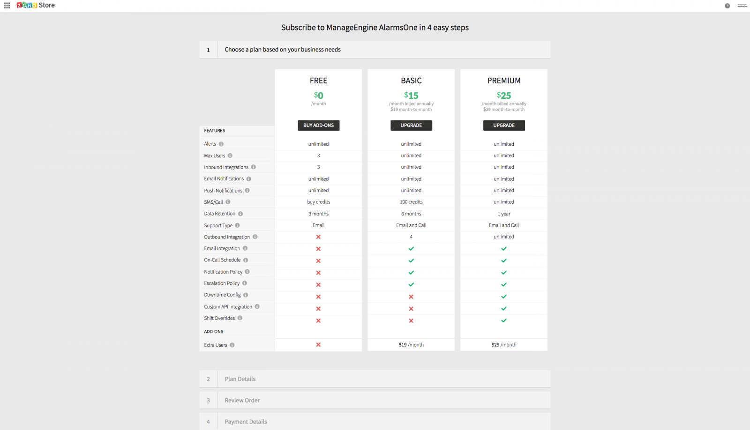Click '100 credits' in Basic SMS/Call
750x430 pixels.
(411, 202)
